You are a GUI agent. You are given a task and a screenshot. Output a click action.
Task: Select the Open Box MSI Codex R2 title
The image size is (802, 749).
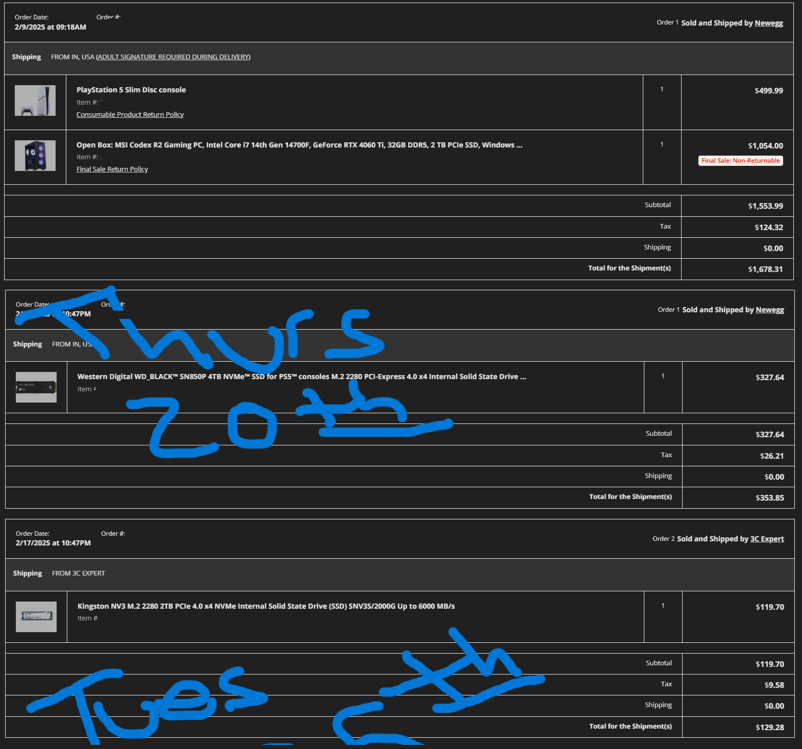tap(299, 145)
